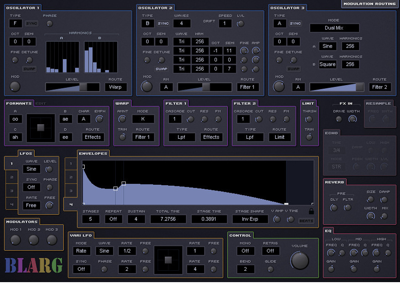Image resolution: width=400 pixels, height=300 pixels.
Task: Click the Warp Mode K field
Action: 143,119
